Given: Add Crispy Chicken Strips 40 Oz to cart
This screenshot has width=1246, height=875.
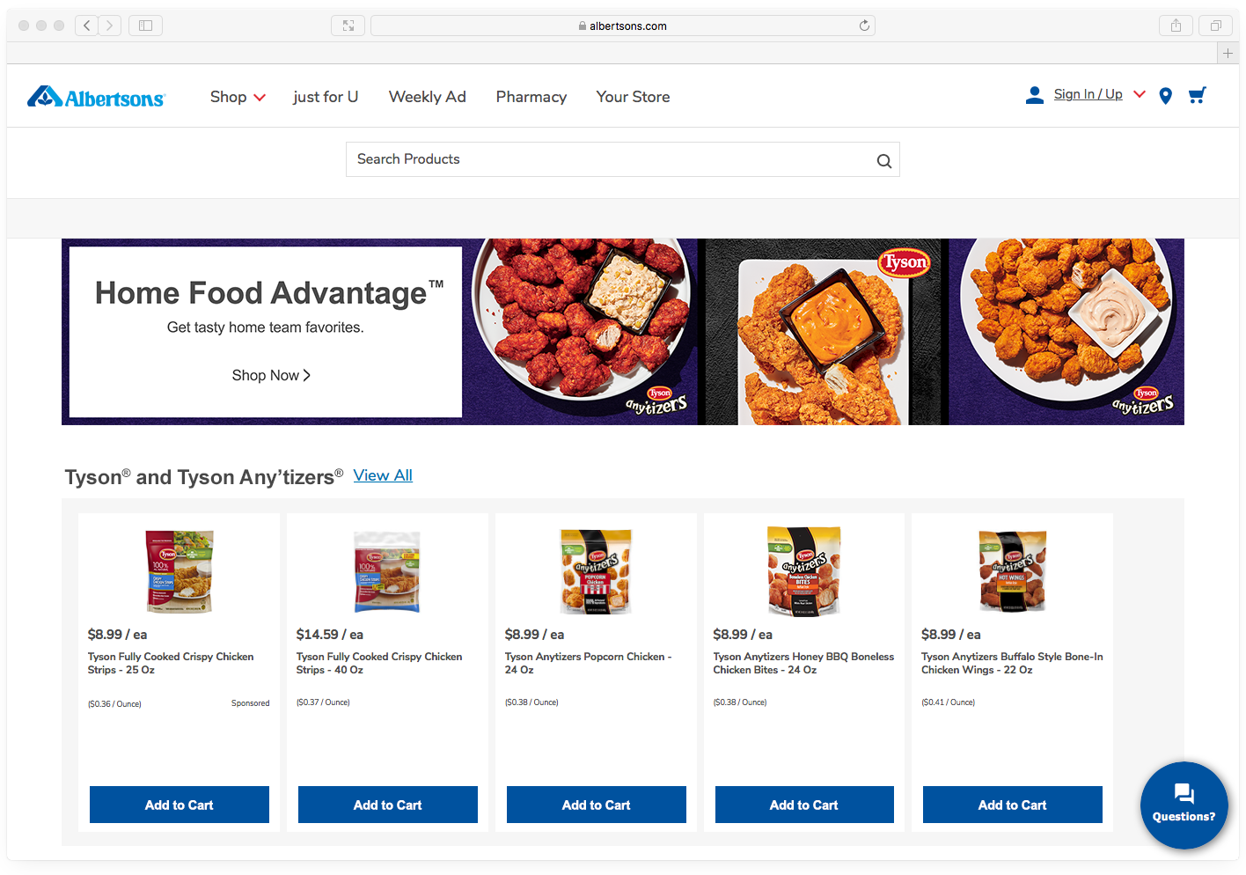Looking at the screenshot, I should pos(388,805).
